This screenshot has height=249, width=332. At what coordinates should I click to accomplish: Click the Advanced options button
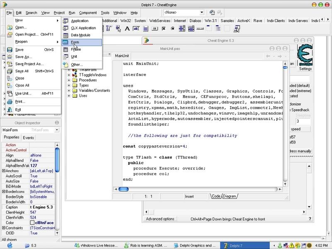[x=160, y=219]
